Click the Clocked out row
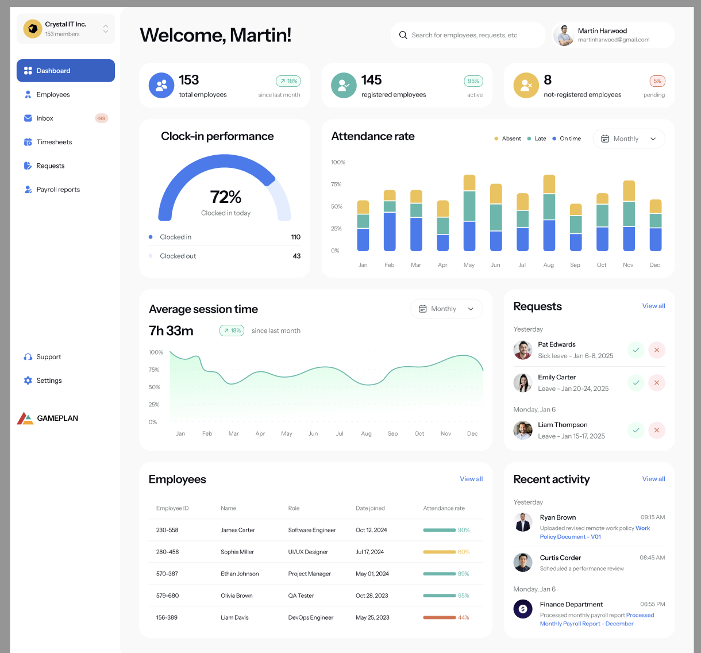 pyautogui.click(x=225, y=256)
